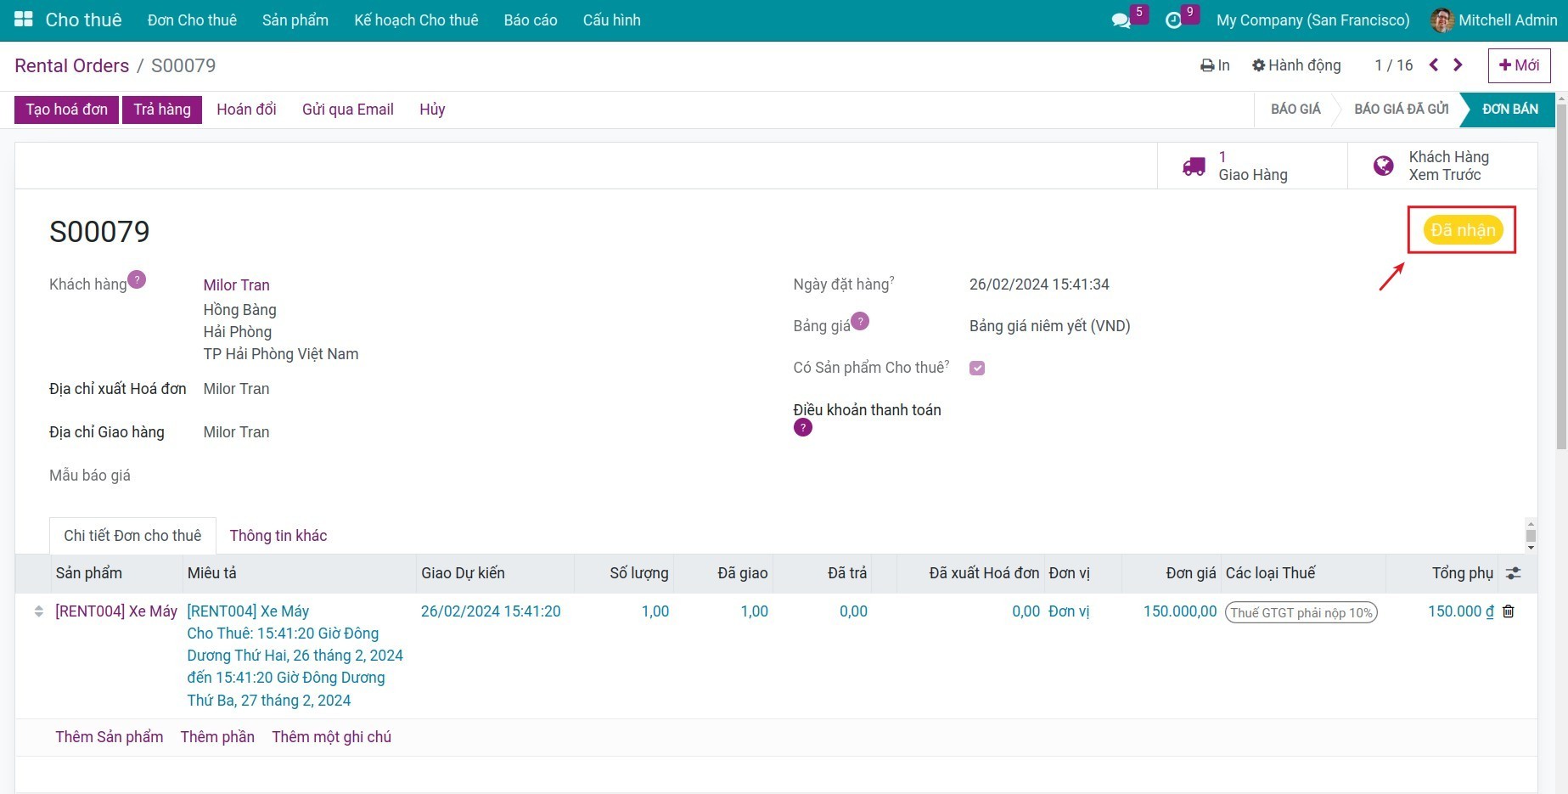Open the Cấu hình menu

611,20
